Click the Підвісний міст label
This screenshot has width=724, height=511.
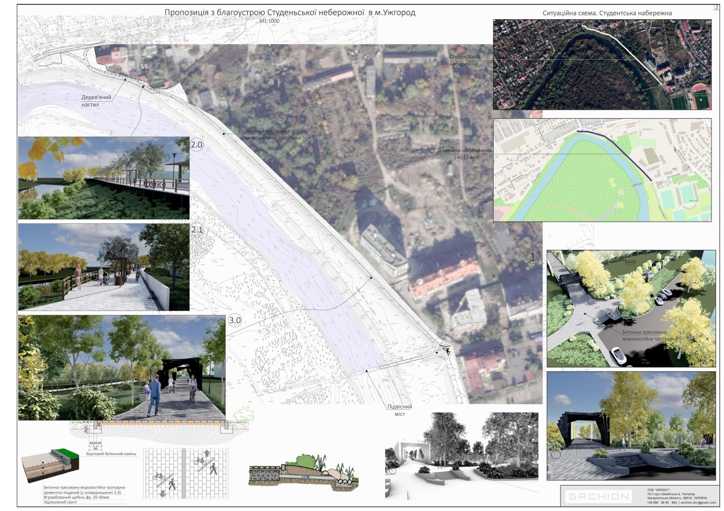click(400, 410)
